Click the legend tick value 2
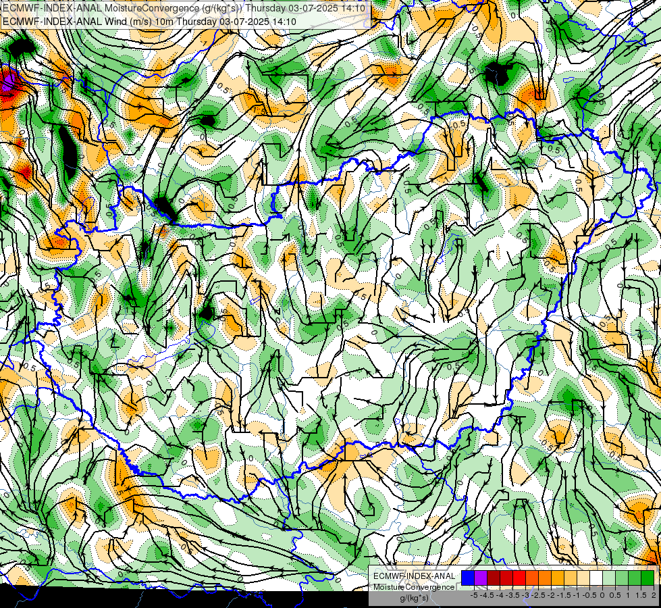661x608 pixels. pyautogui.click(x=654, y=595)
